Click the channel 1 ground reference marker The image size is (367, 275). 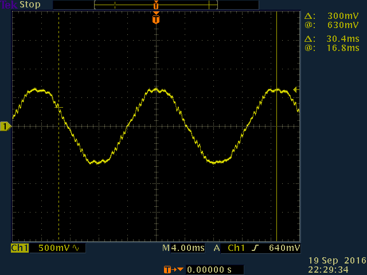tap(6, 126)
